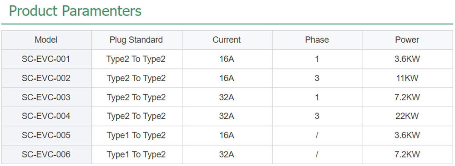
Task: Click the 11KW power value
Action: [x=407, y=78]
